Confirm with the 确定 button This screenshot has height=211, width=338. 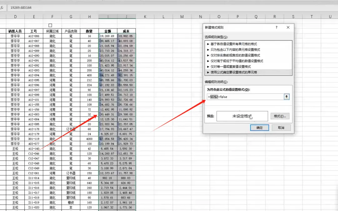259,128
